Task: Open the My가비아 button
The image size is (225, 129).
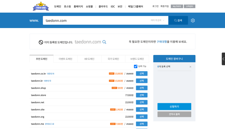Action: click(177, 6)
